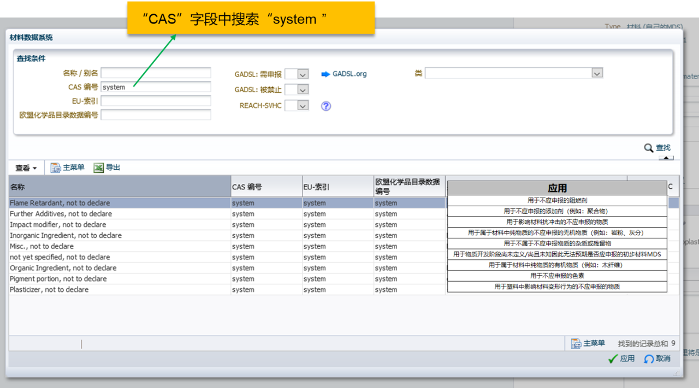Click the search magnifier icon
The image size is (699, 388).
click(649, 148)
